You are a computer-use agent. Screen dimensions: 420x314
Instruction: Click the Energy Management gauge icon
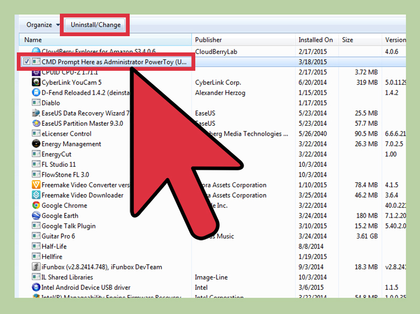tap(36, 144)
